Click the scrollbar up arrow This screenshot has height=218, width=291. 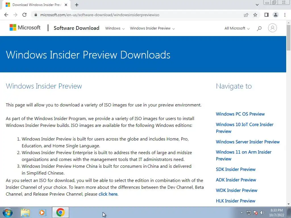289,22
